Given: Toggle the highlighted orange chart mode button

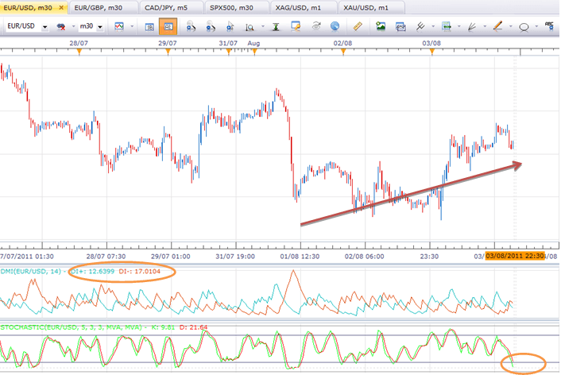Looking at the screenshot, I should coord(168,26).
